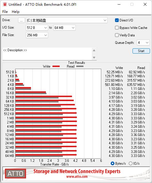The height and width of the screenshot is (183, 152).
Task: Uncheck the Direct I/O checkbox
Action: click(117, 20)
